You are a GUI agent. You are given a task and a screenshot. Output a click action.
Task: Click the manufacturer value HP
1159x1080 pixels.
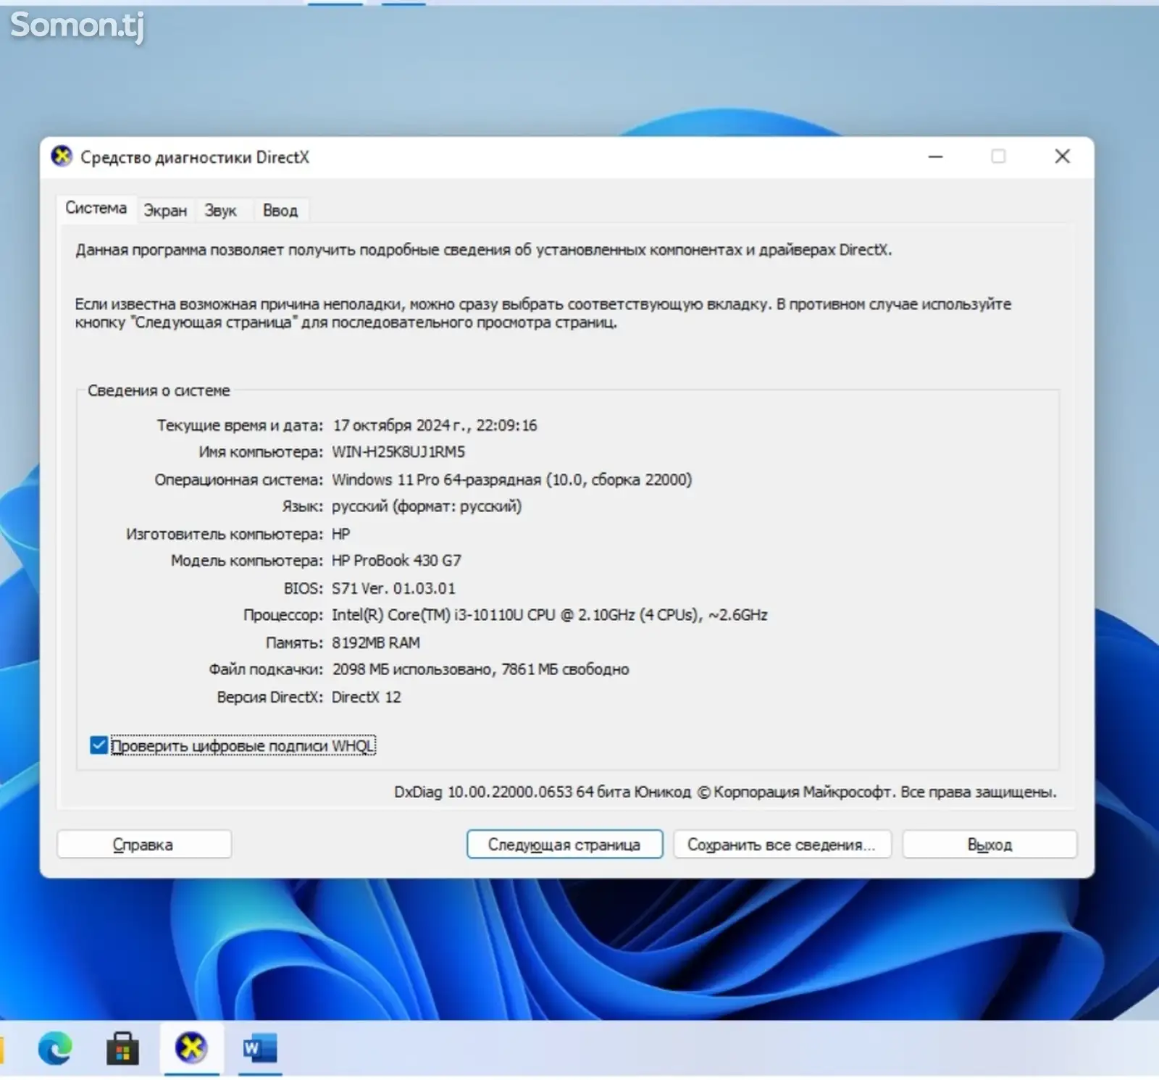click(x=340, y=534)
